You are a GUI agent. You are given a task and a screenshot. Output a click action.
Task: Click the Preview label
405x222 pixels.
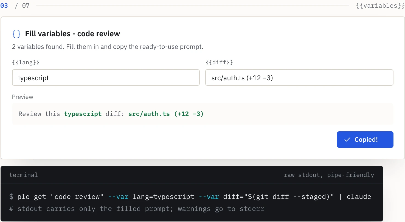(22, 97)
